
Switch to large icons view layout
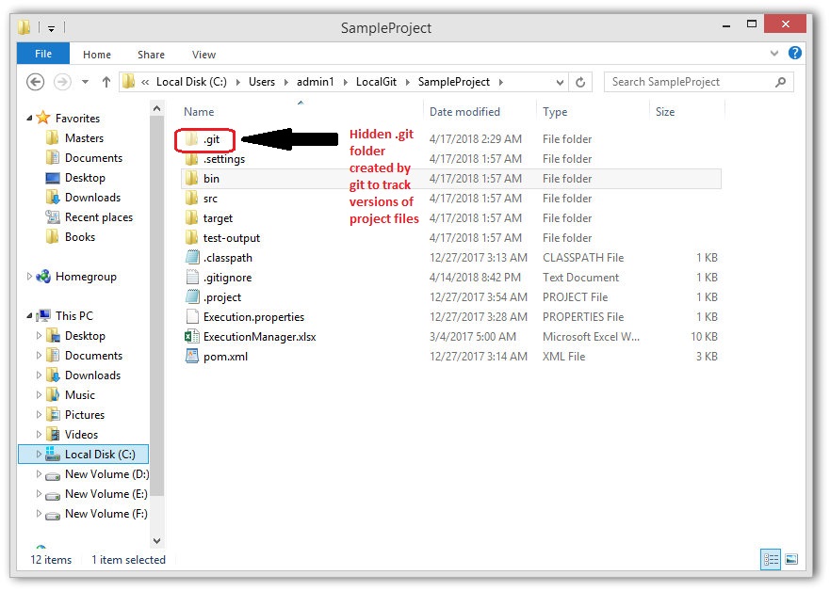(790, 560)
